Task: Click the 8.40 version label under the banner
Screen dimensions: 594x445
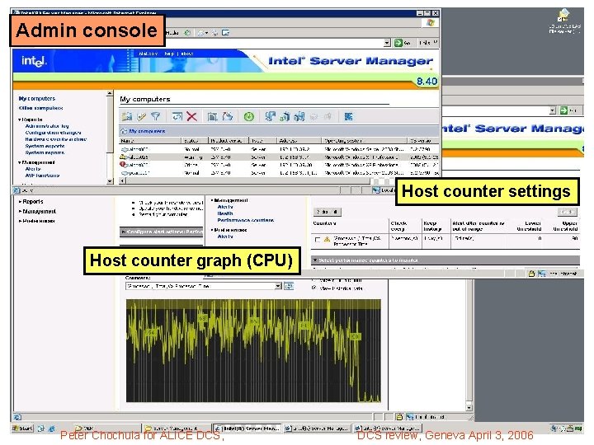Action: pyautogui.click(x=427, y=82)
